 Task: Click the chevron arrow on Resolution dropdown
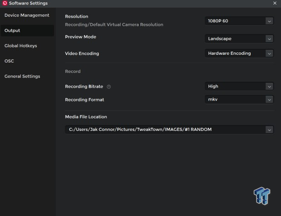pyautogui.click(x=269, y=21)
